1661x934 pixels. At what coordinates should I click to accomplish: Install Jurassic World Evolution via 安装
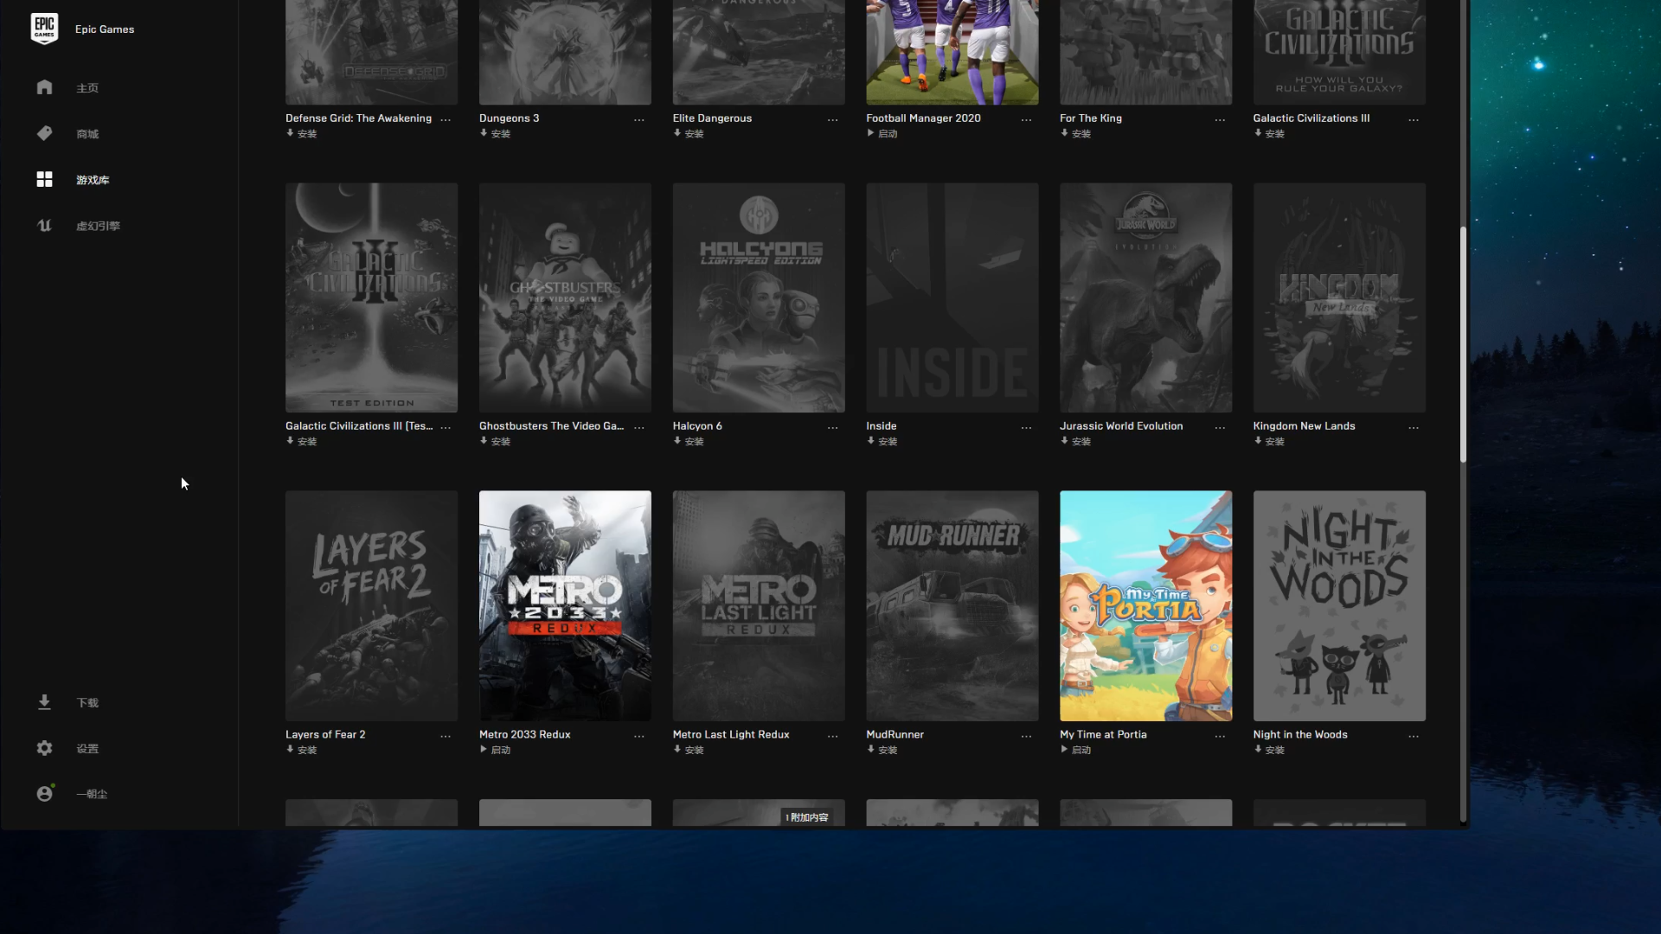(x=1076, y=441)
